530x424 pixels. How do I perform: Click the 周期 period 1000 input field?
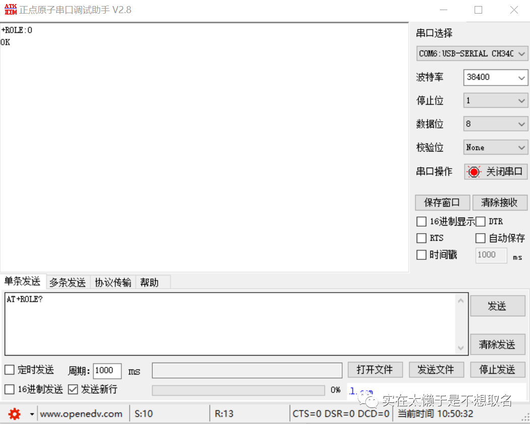[x=107, y=371]
